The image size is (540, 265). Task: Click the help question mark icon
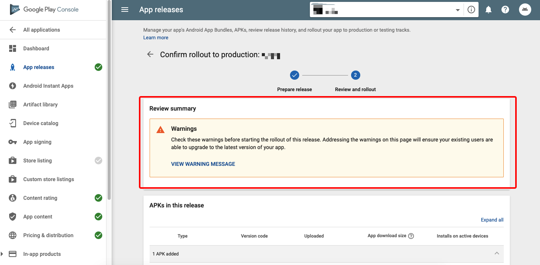point(505,10)
